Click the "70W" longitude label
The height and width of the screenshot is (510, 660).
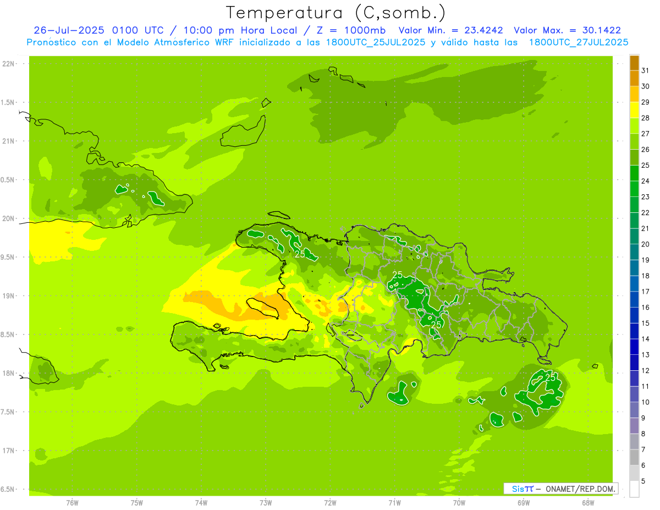click(459, 502)
